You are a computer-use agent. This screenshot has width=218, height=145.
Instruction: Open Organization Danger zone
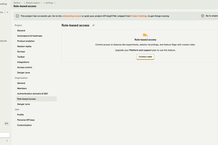pyautogui.click(x=36, y=104)
